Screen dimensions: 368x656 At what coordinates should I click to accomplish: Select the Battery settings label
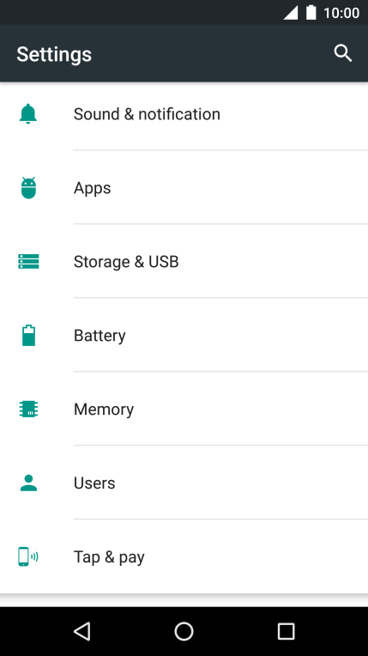pyautogui.click(x=100, y=336)
